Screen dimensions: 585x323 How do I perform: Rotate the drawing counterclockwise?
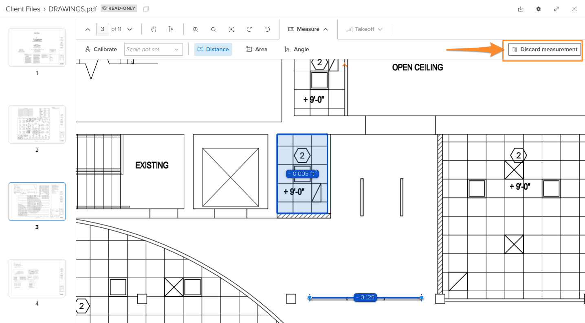[267, 29]
